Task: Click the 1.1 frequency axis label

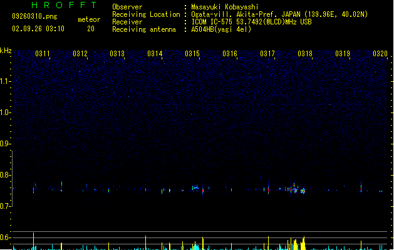Action: coord(5,81)
